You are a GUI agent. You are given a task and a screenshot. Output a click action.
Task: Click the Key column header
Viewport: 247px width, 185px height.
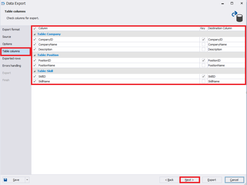click(203, 28)
